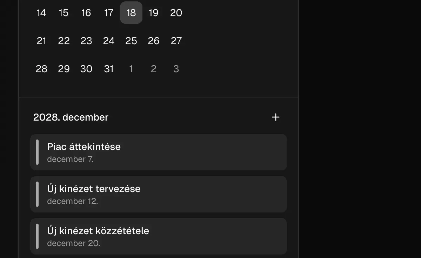Pick next month's greyed day 3

176,69
